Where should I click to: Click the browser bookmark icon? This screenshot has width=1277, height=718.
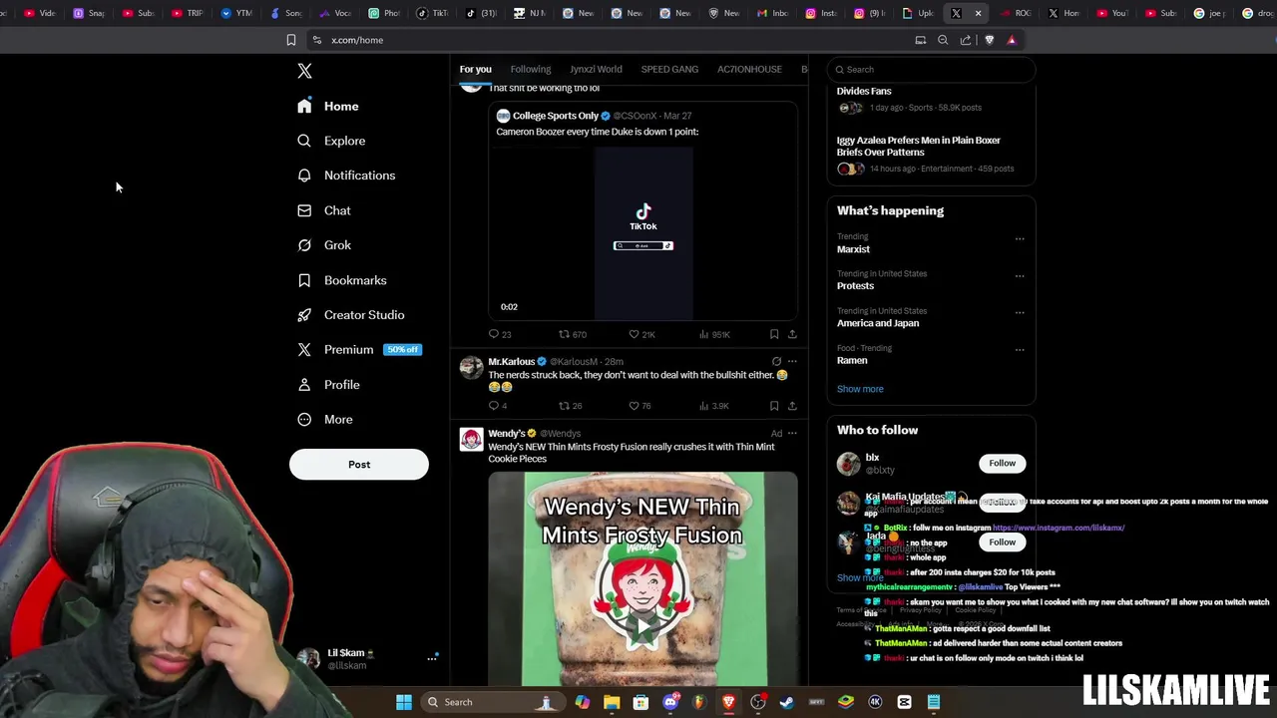click(291, 40)
